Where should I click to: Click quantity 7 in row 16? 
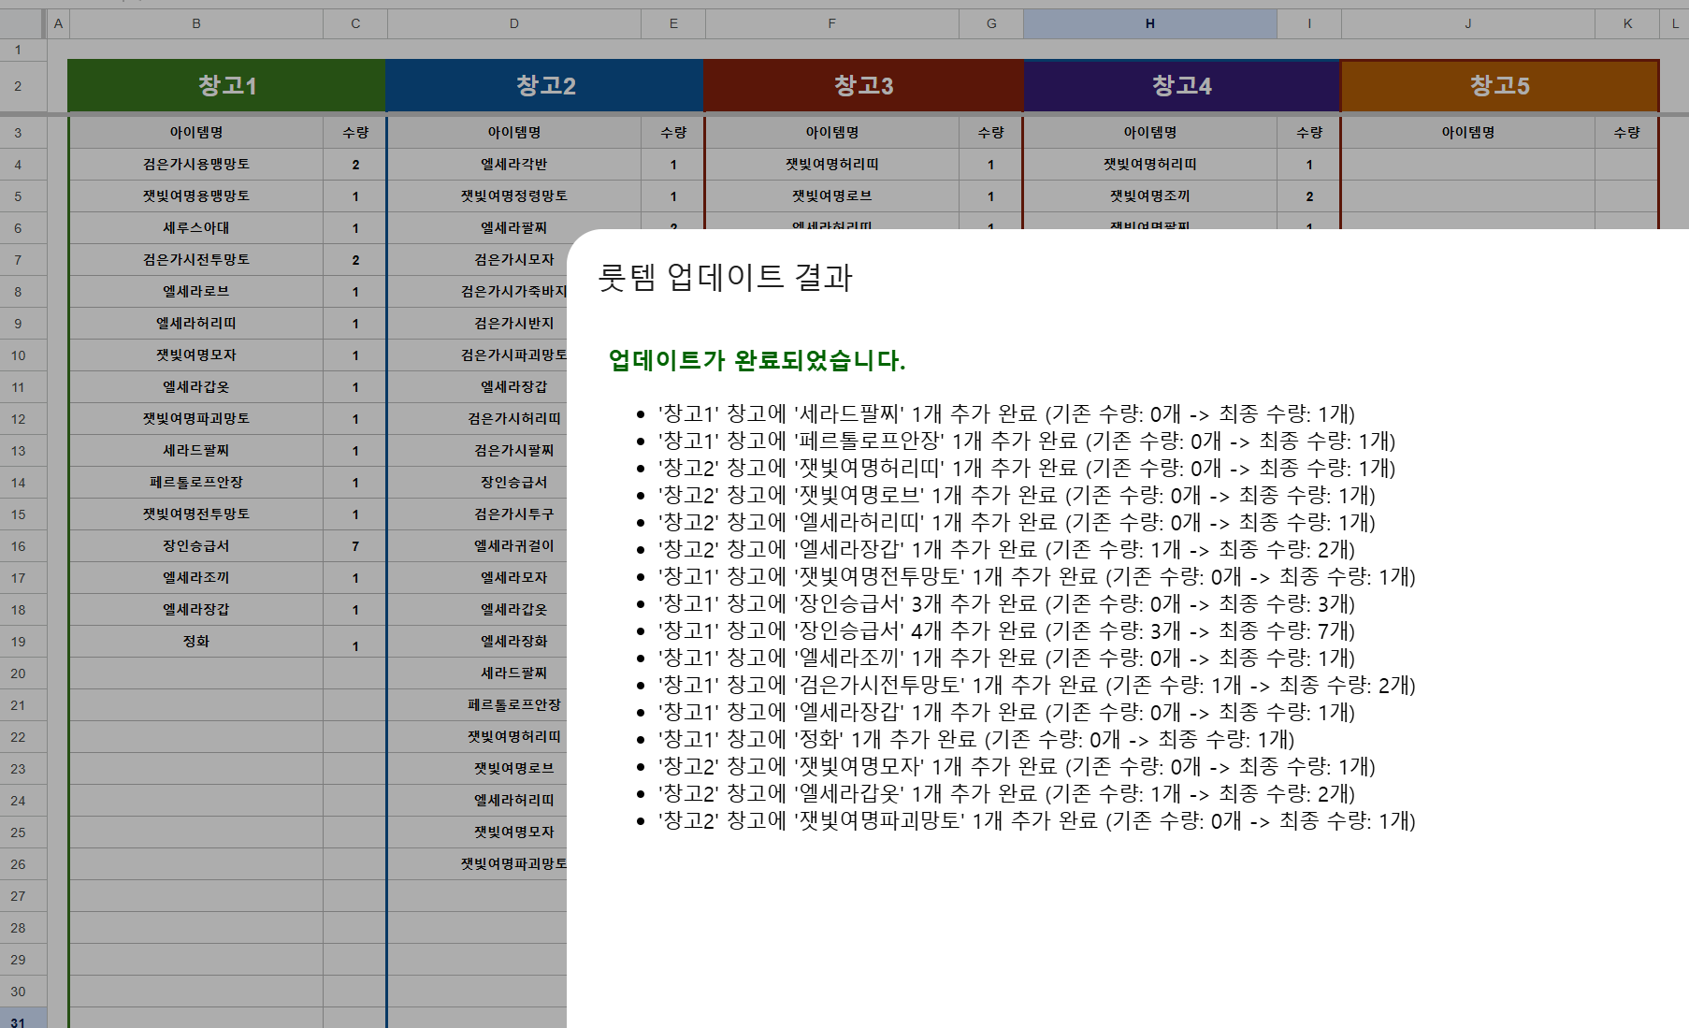355,546
